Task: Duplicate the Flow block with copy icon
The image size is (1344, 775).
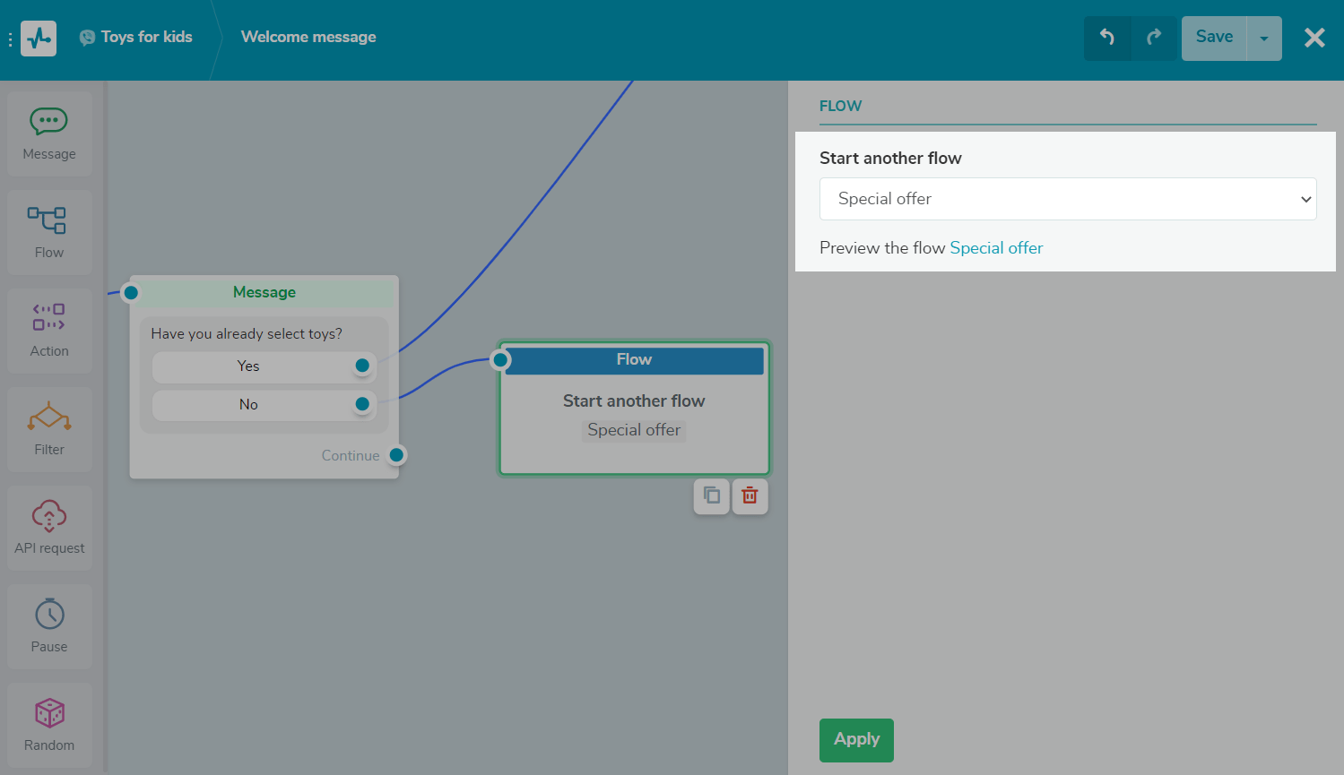Action: point(712,495)
